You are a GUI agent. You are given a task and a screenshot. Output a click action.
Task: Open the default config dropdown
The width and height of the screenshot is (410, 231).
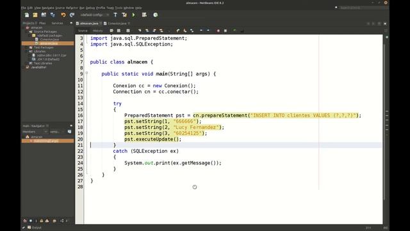(95, 15)
